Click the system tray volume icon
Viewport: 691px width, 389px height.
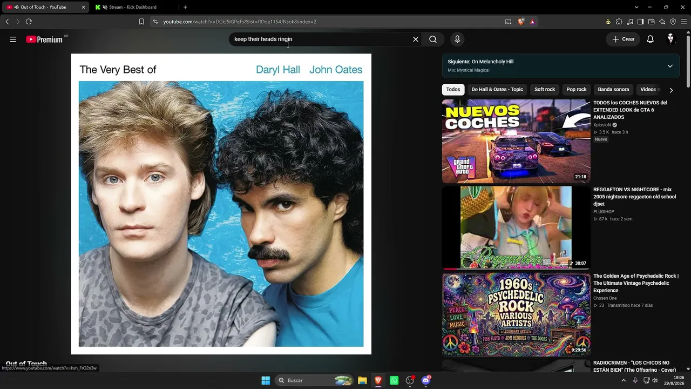click(x=655, y=380)
